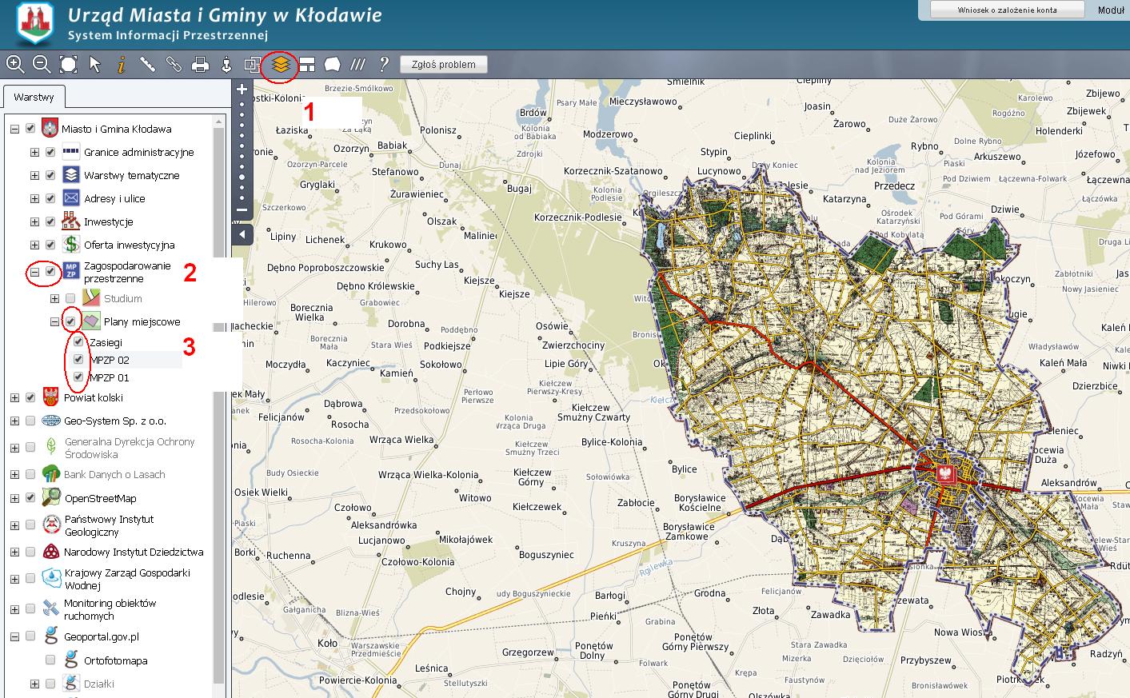Click the overlapping windows toolbar icon
Image resolution: width=1130 pixels, height=698 pixels.
point(253,65)
